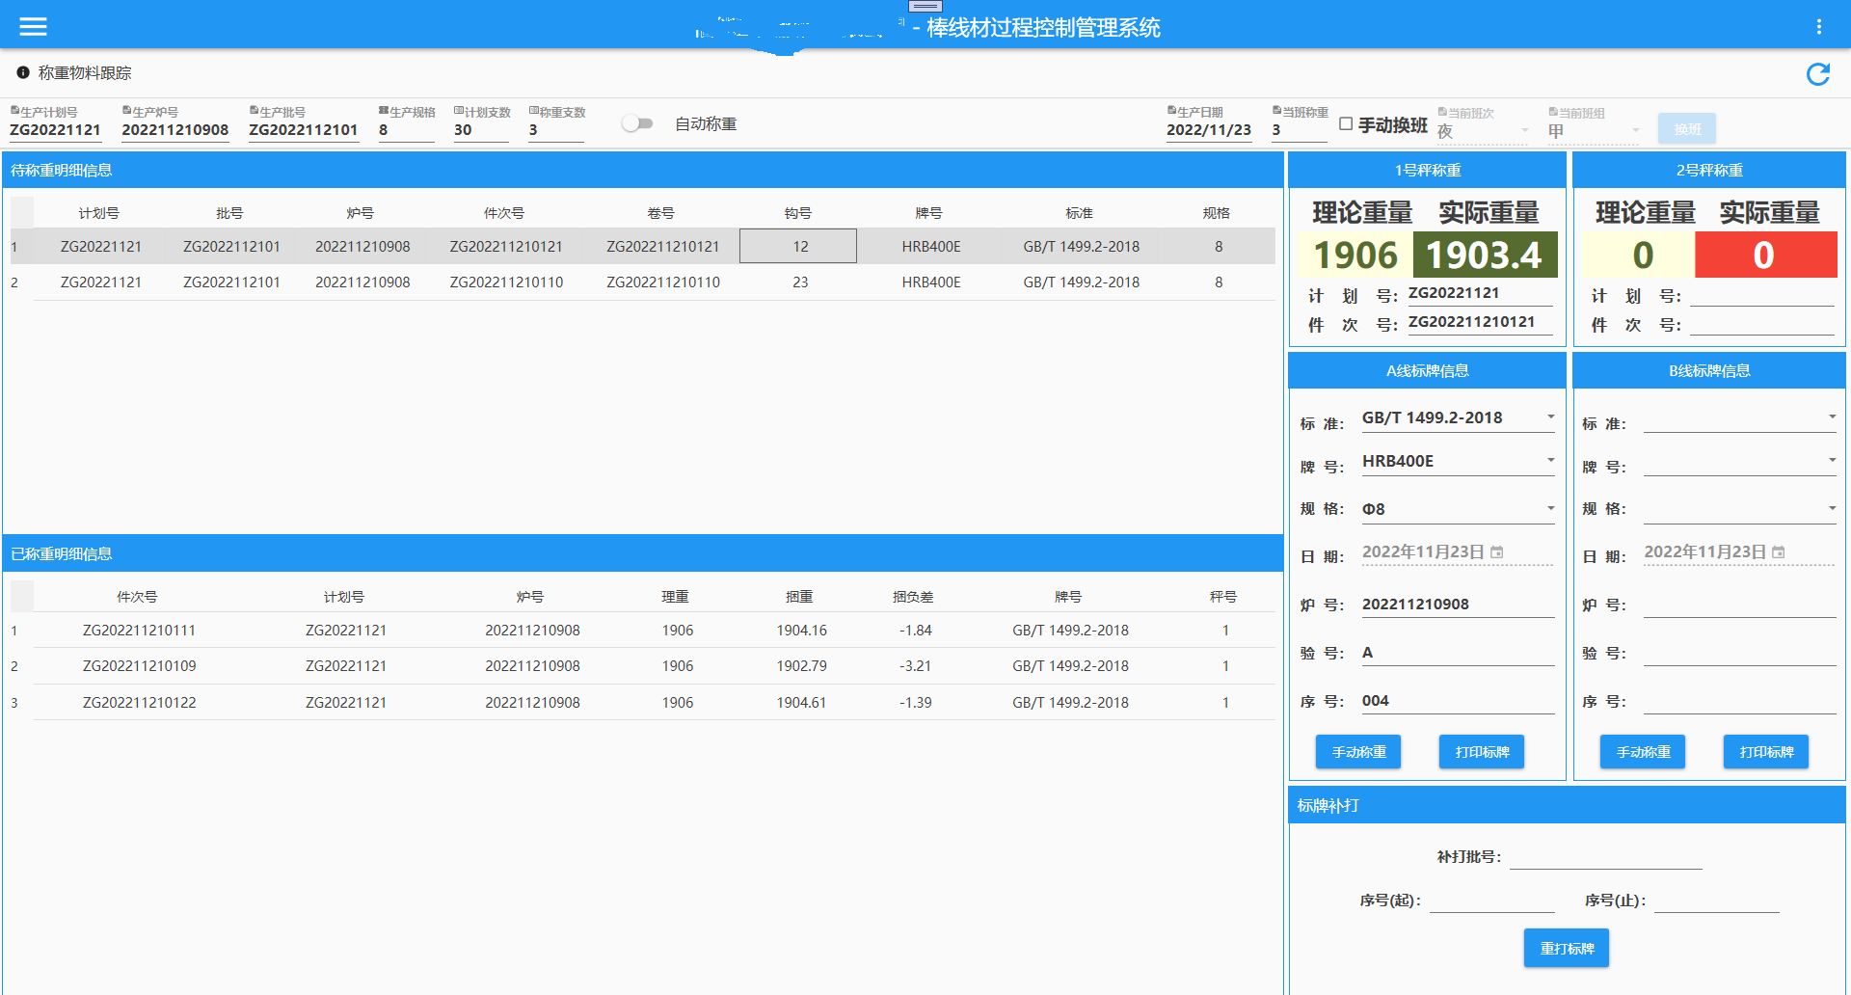Click the info icon beside 称重物料跟踪
Viewport: 1851px width, 995px height.
coord(23,72)
